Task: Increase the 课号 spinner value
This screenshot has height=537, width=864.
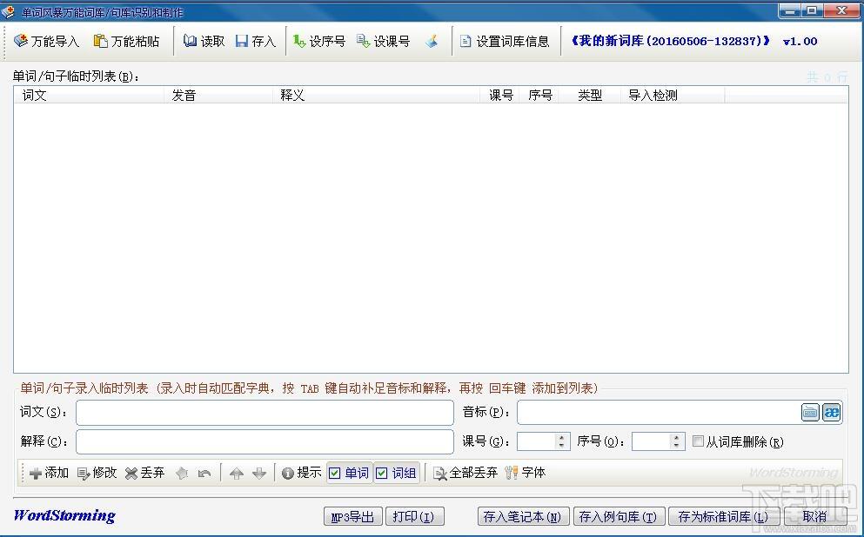Action: tap(561, 437)
